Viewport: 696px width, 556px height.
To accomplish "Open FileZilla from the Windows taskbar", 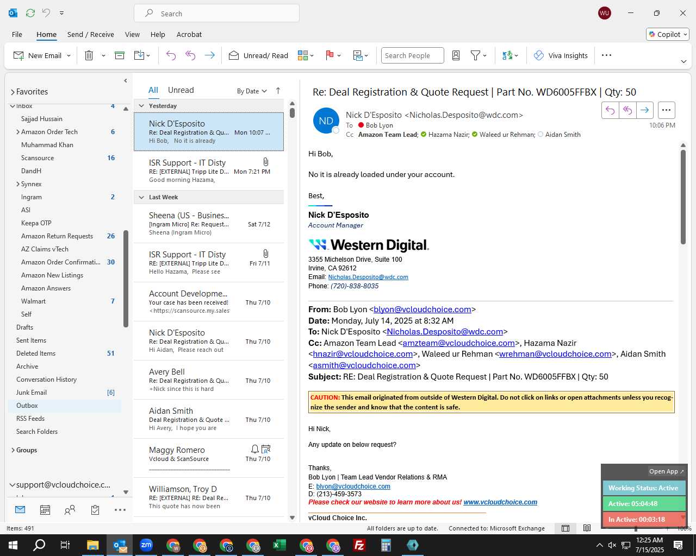I will tap(359, 545).
